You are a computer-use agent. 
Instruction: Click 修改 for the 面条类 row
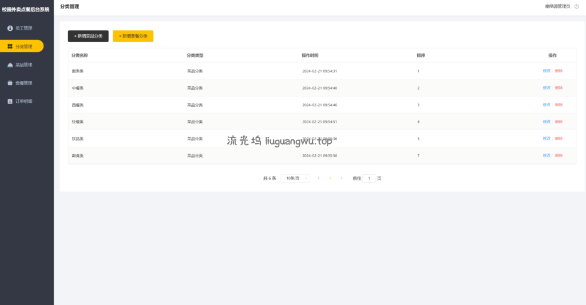click(x=547, y=71)
